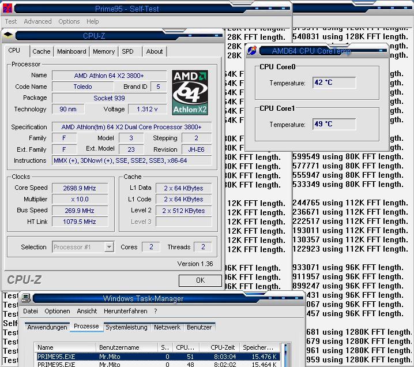Switch to the Cache tab in CPU-Z
The width and height of the screenshot is (414, 367).
coord(42,51)
